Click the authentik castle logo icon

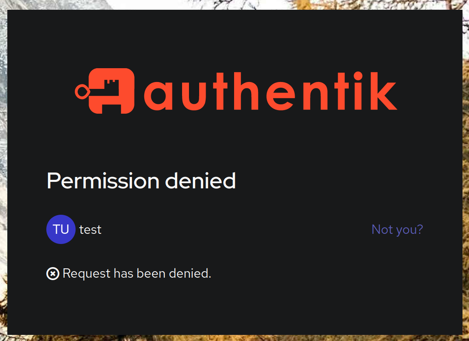pos(105,91)
